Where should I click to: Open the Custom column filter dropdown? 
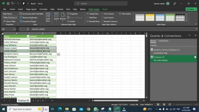[55, 36]
